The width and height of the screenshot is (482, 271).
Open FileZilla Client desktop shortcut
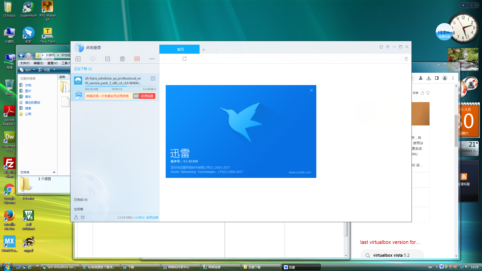(10, 168)
